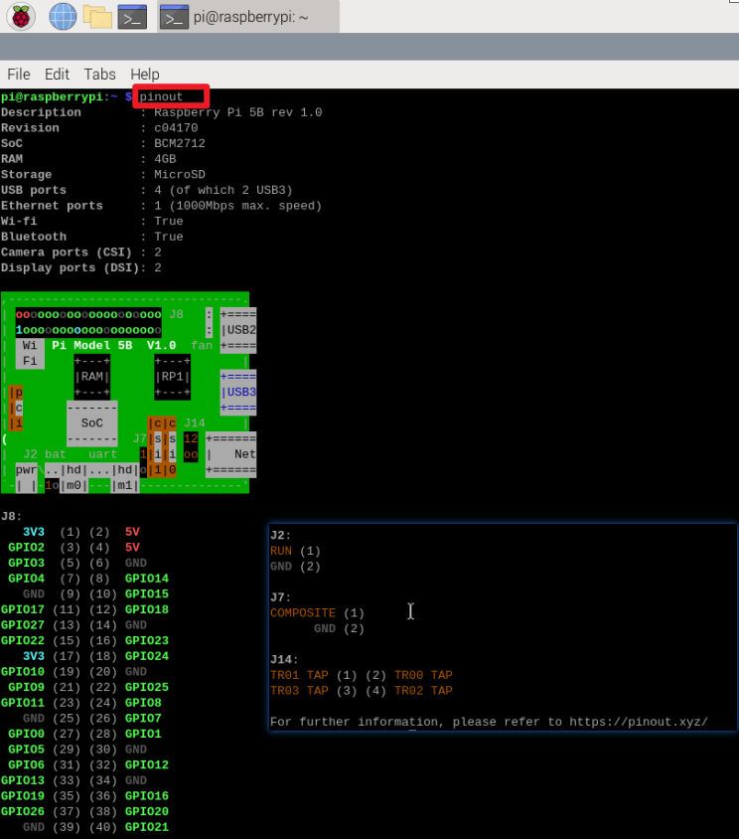The image size is (739, 839).
Task: Open the Raspberry Pi main menu
Action: coord(21,16)
